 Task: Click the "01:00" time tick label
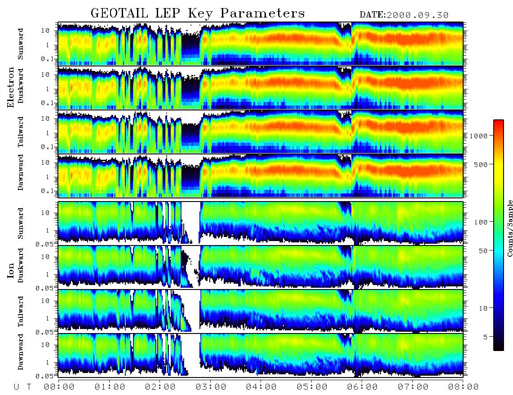110,387
